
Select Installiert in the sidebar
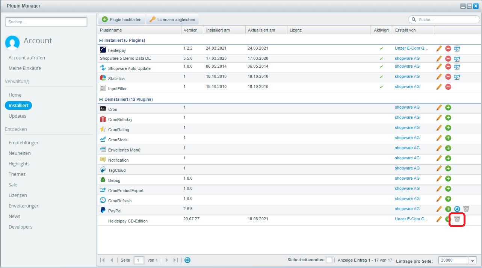pos(18,106)
